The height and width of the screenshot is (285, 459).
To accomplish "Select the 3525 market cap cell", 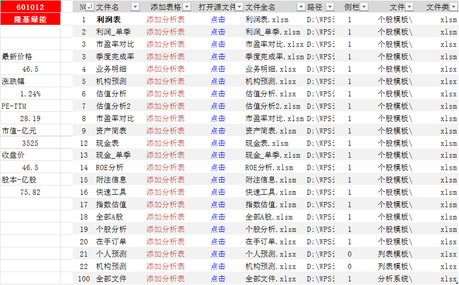I will [x=30, y=143].
